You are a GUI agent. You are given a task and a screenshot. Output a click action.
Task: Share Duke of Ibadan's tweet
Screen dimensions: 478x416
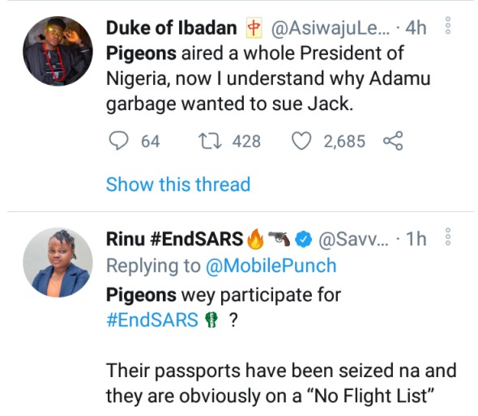pyautogui.click(x=393, y=141)
